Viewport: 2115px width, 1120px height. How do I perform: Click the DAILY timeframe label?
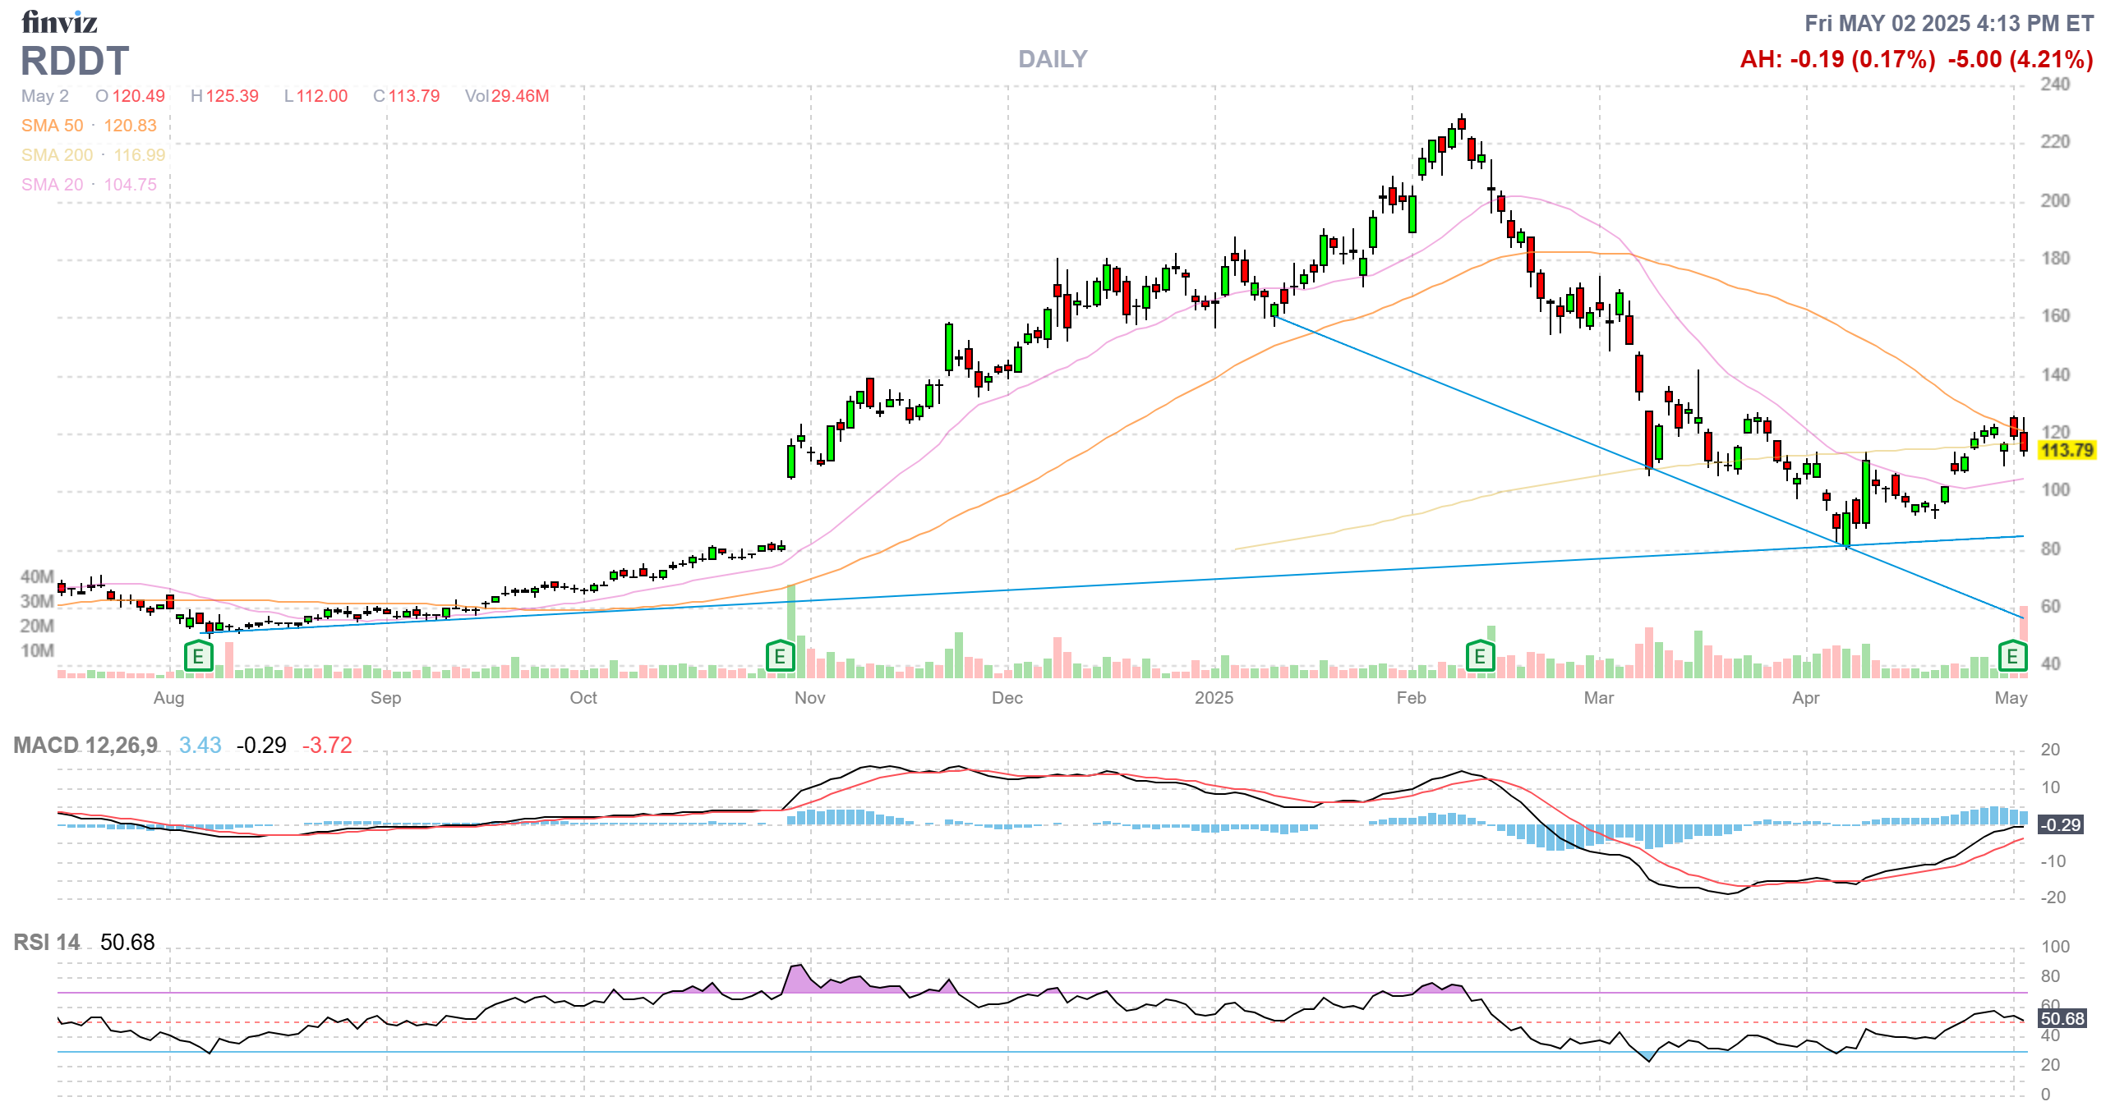tap(1053, 59)
